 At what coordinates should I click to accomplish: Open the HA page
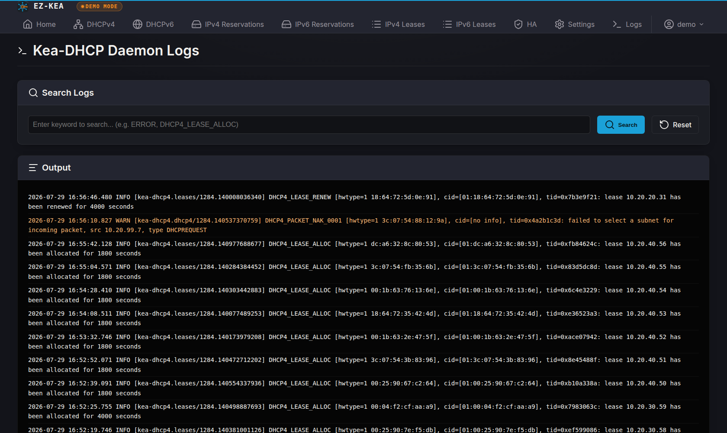click(525, 24)
